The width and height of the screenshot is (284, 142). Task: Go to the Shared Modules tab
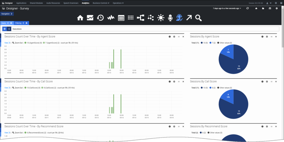coord(37,2)
